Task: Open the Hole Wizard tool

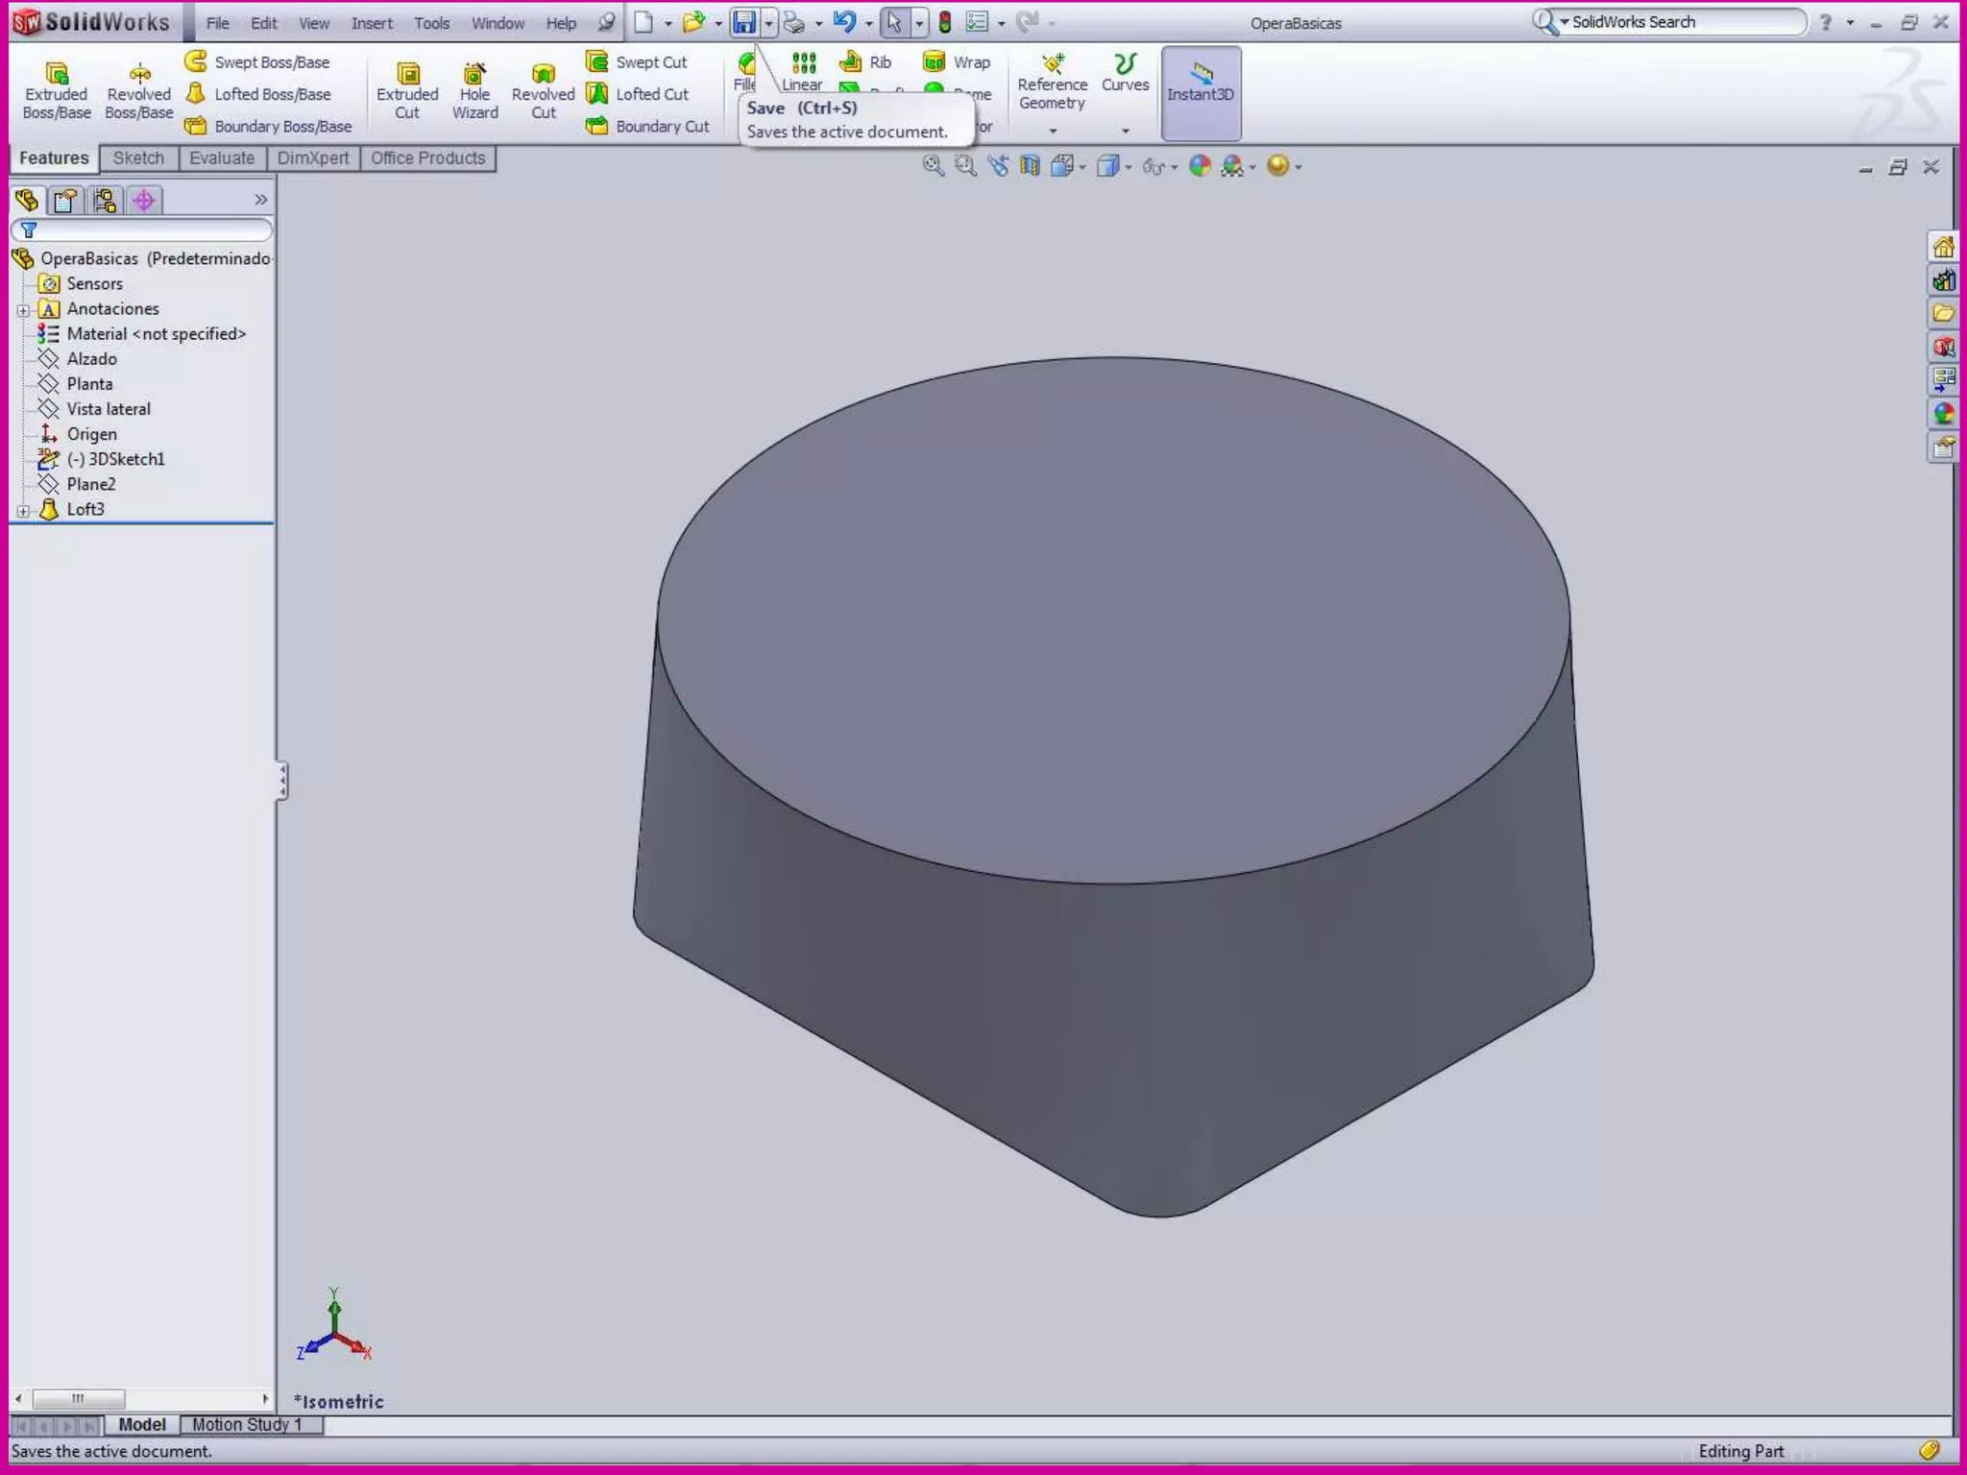Action: click(x=474, y=90)
